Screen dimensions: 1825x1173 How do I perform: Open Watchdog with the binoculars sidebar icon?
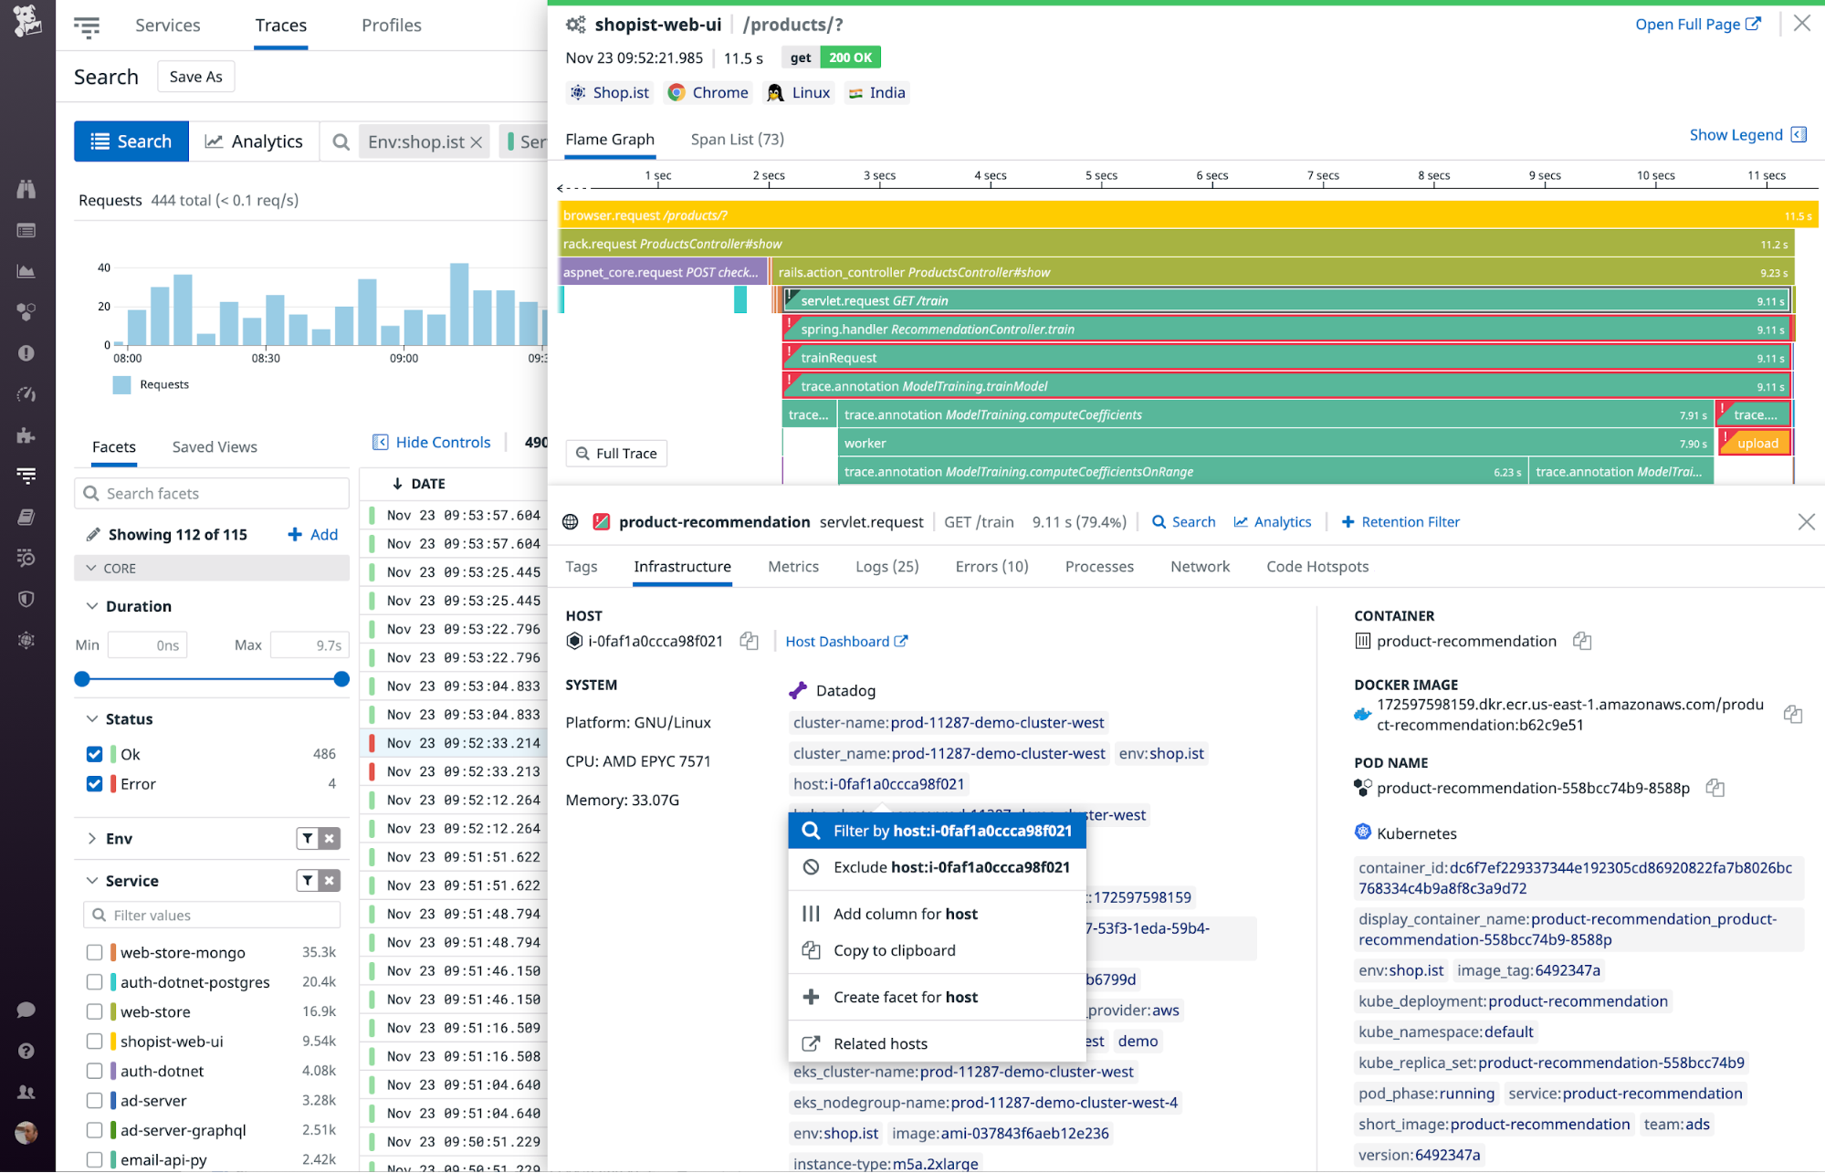coord(26,190)
